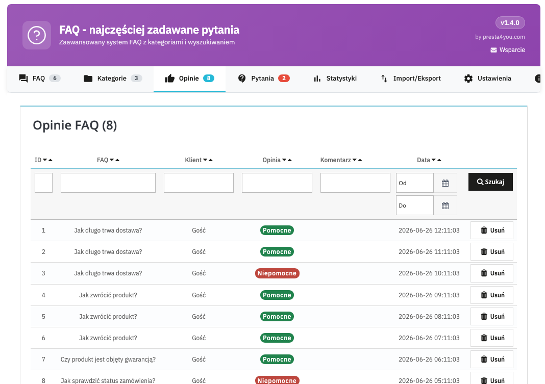This screenshot has width=545, height=384.
Task: Switch to the Pytania tab
Action: [264, 79]
